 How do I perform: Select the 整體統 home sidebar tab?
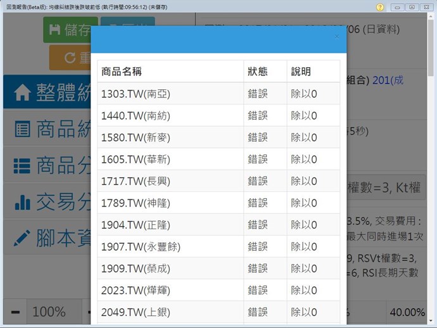pos(47,92)
